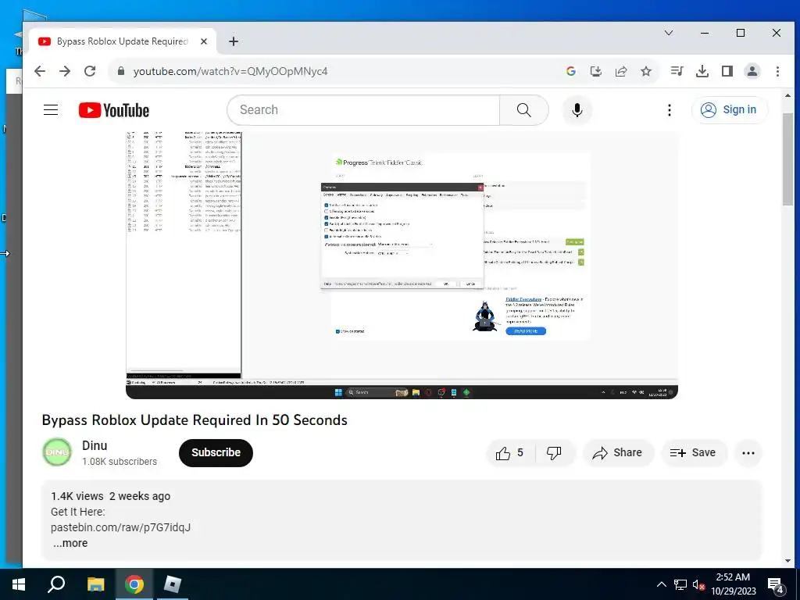The height and width of the screenshot is (600, 800).
Task: Open Windows Start menu
Action: click(19, 584)
